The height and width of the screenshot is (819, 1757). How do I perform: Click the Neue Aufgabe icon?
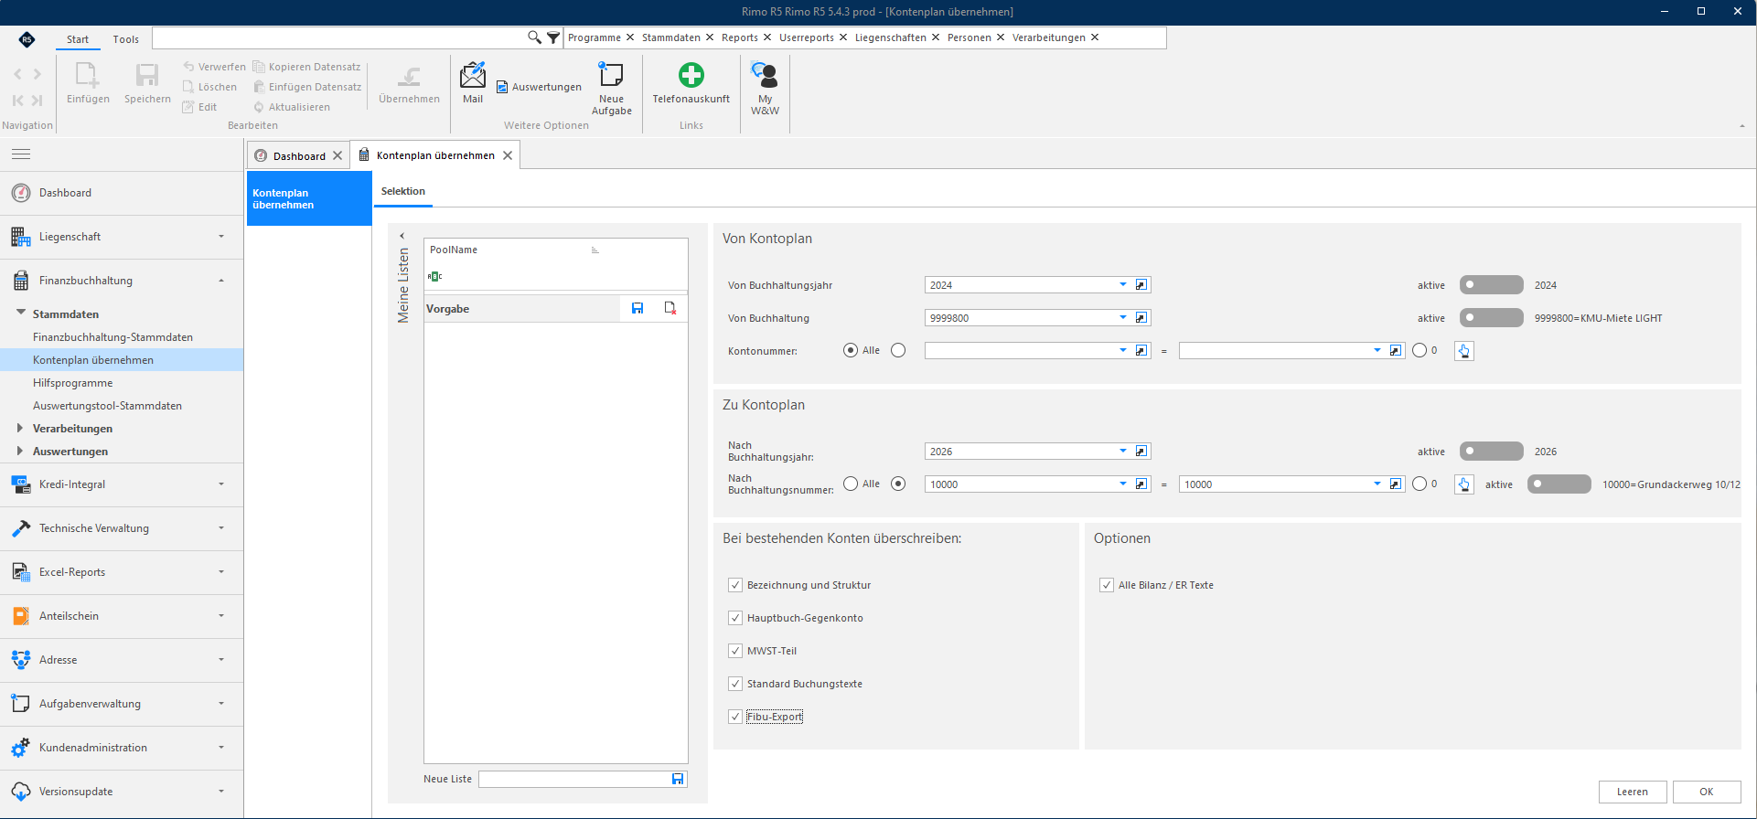[x=611, y=74]
